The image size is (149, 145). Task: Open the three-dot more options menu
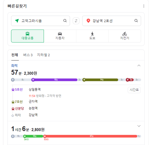[144, 6]
